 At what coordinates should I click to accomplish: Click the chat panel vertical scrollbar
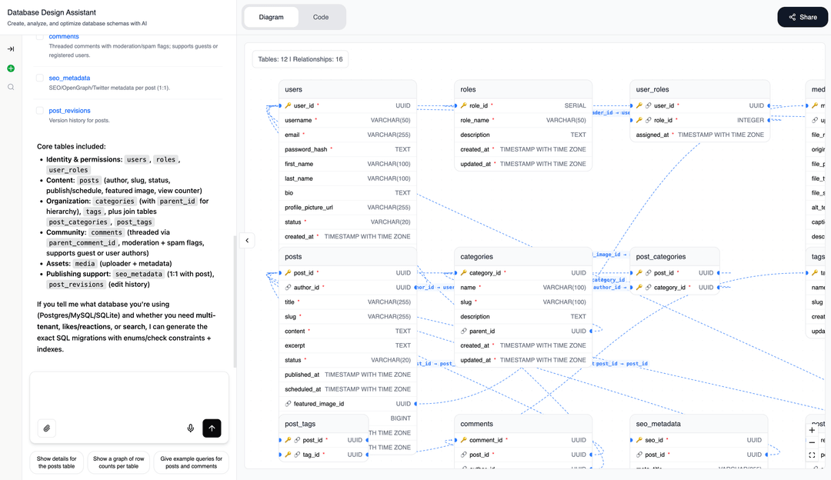[235, 301]
